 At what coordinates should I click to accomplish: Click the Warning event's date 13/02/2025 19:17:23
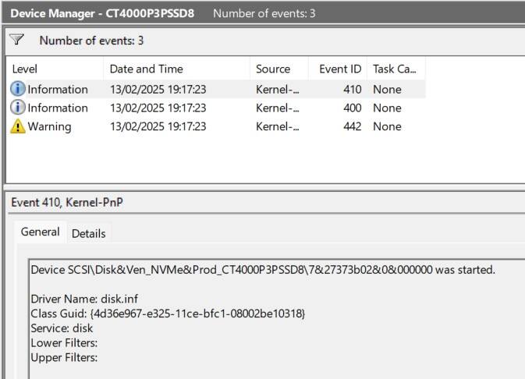(158, 126)
